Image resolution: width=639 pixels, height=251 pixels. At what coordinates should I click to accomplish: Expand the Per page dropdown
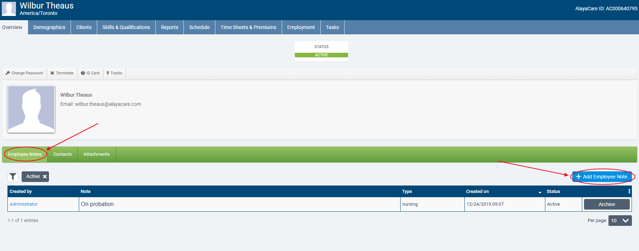620,221
